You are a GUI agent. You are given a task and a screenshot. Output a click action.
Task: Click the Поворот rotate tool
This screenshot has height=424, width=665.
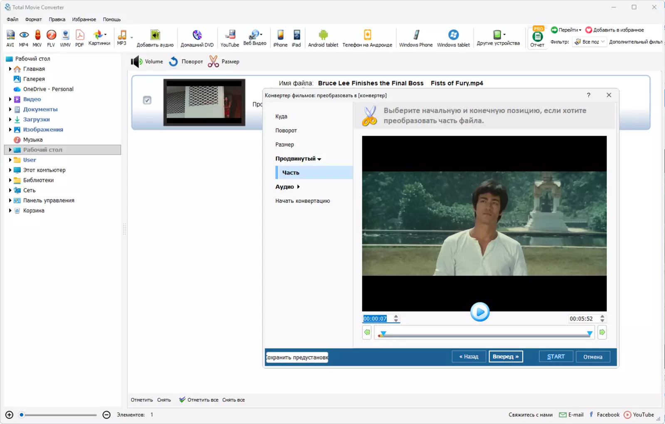click(x=186, y=62)
